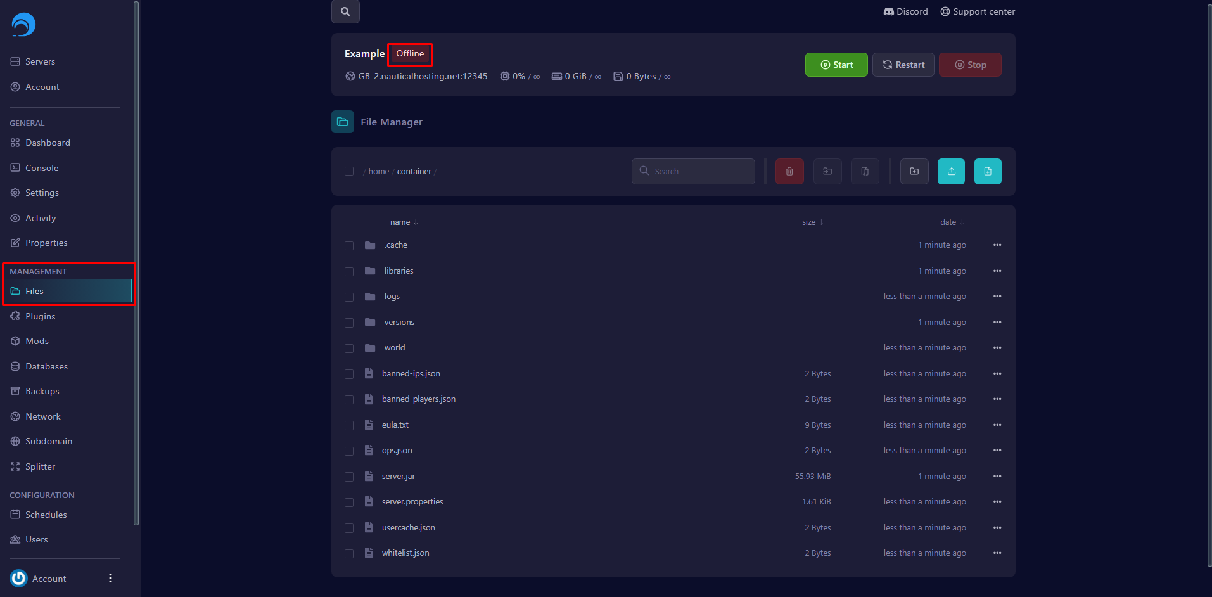Click the move files folder-arrow icon
Screen dimensions: 1212x597
tap(827, 171)
